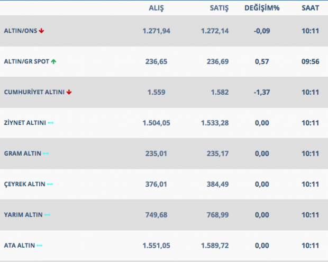Click the neutral arrow icon beside ÇEYREK ALTIN
The image size is (328, 262).
point(50,184)
